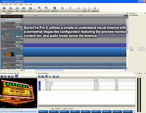Click the 'Back beat' block button
Viewport: 146px width, 113px height.
(x=107, y=112)
